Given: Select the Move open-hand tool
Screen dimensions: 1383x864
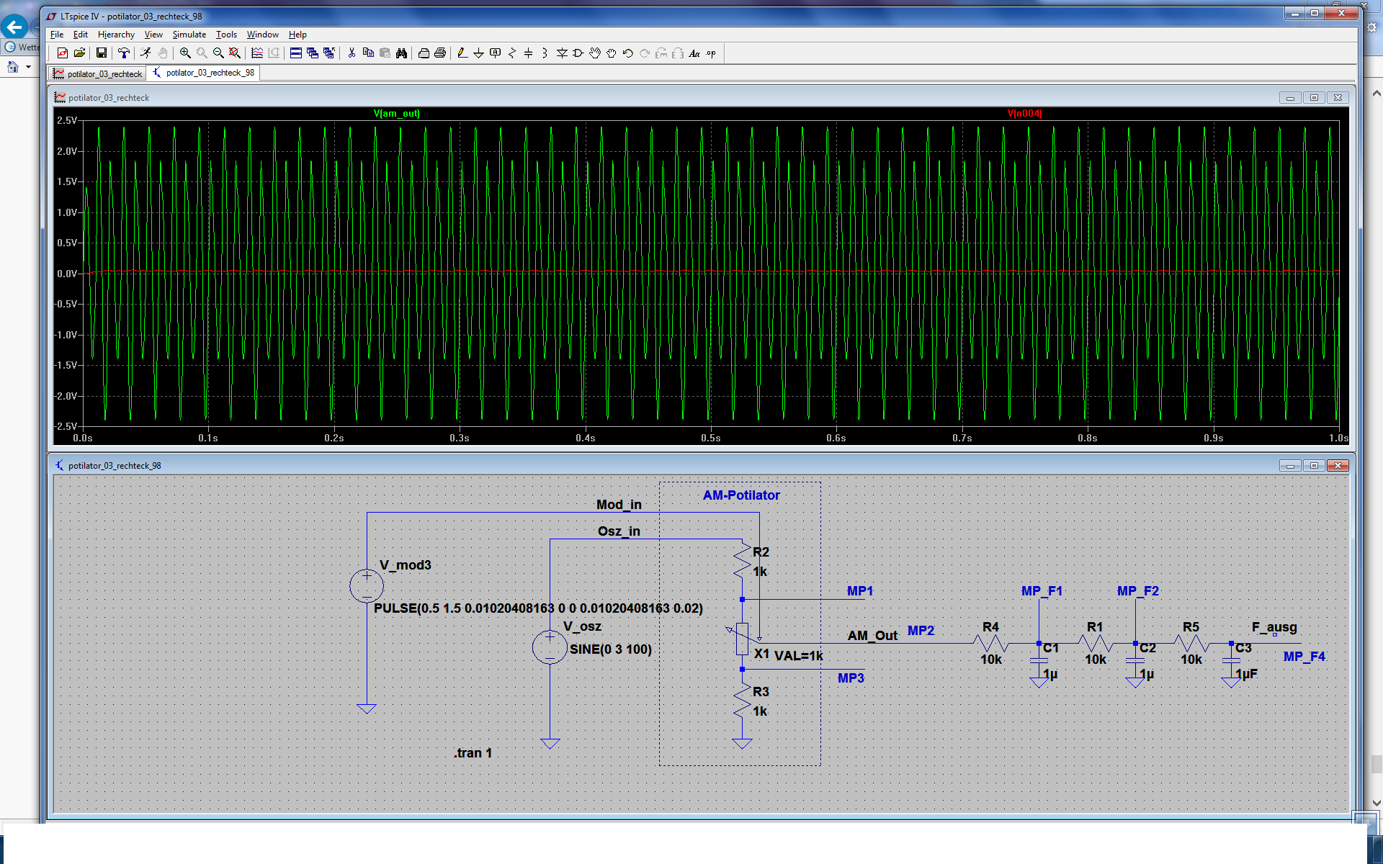Looking at the screenshot, I should coord(595,53).
